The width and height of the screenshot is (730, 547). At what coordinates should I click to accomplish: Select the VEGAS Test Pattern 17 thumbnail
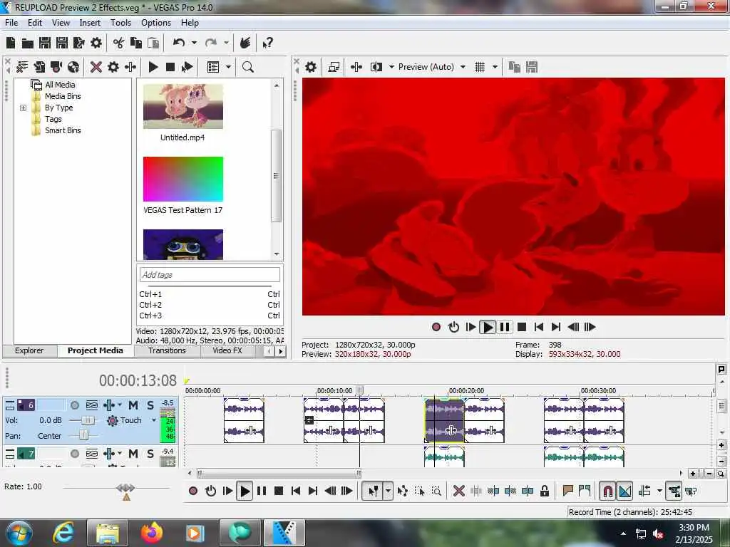pyautogui.click(x=183, y=179)
